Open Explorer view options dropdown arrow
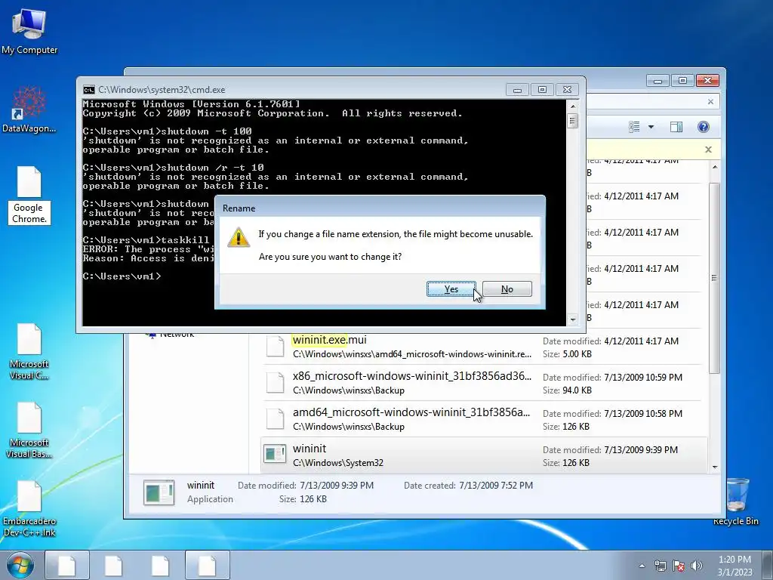This screenshot has height=580, width=773. tap(651, 127)
